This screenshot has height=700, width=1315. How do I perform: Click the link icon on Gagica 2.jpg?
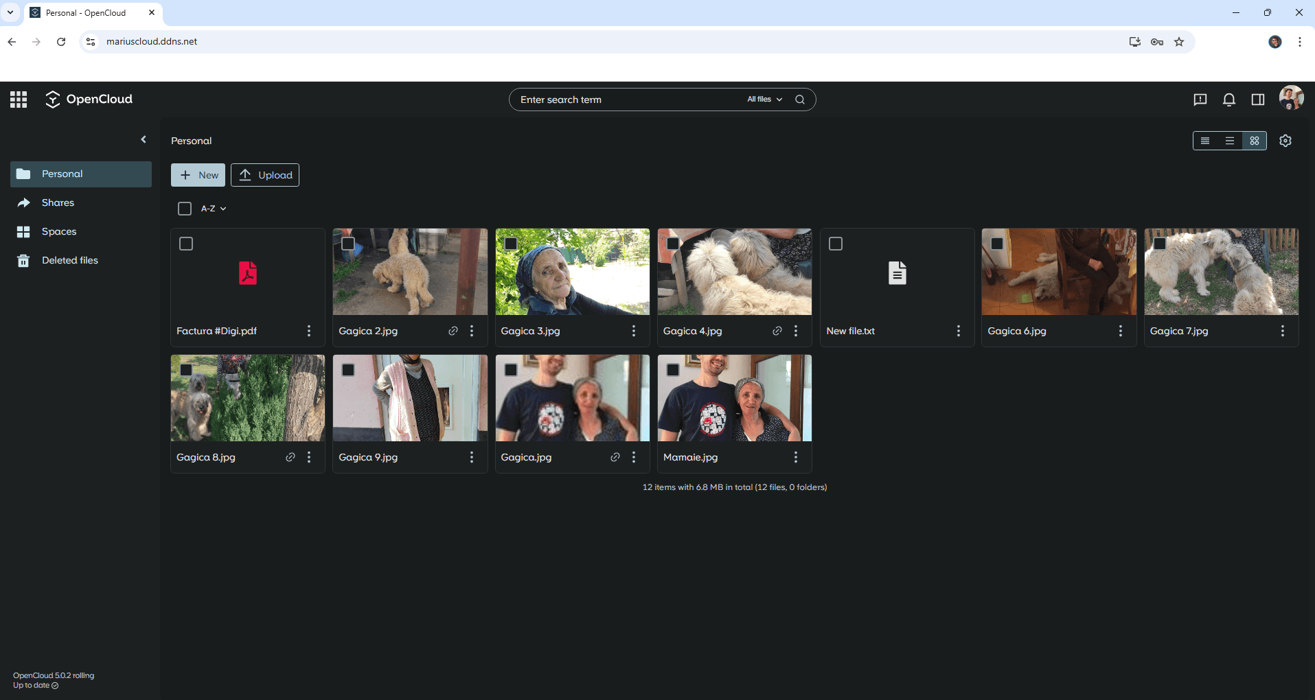point(453,331)
